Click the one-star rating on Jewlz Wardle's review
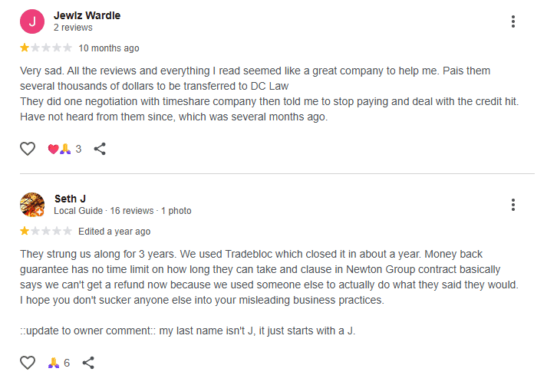This screenshot has width=557, height=375. point(25,48)
